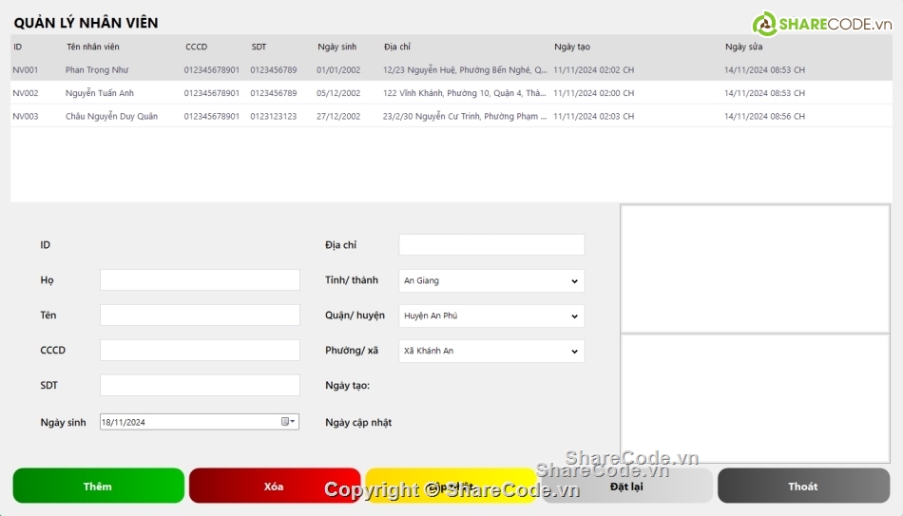Open the Phường/ xã dropdown showing Xã Khánh An
Screen dimensions: 903x516
coord(491,351)
